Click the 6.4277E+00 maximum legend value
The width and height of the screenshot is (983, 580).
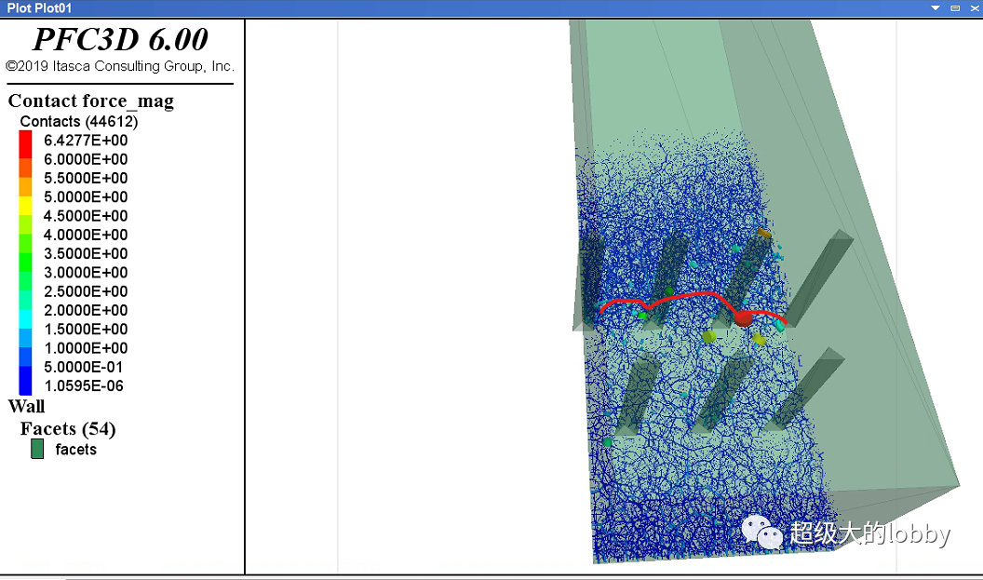(86, 141)
